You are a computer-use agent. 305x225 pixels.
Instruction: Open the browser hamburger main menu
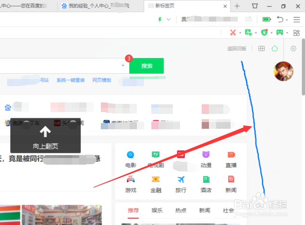pos(297,20)
